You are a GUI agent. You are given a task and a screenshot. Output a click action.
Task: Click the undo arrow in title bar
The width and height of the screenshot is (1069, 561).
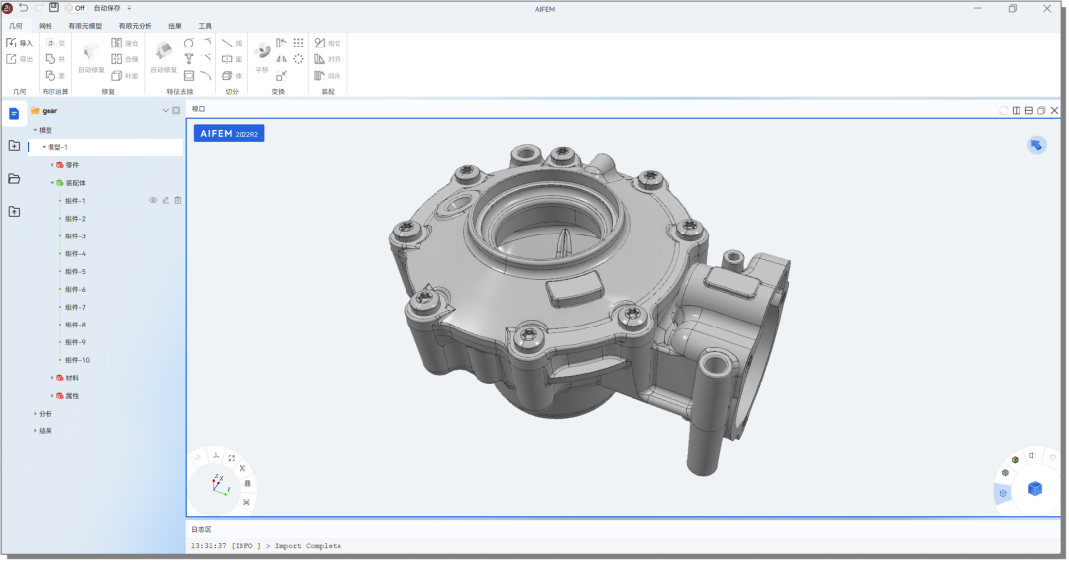[x=23, y=8]
